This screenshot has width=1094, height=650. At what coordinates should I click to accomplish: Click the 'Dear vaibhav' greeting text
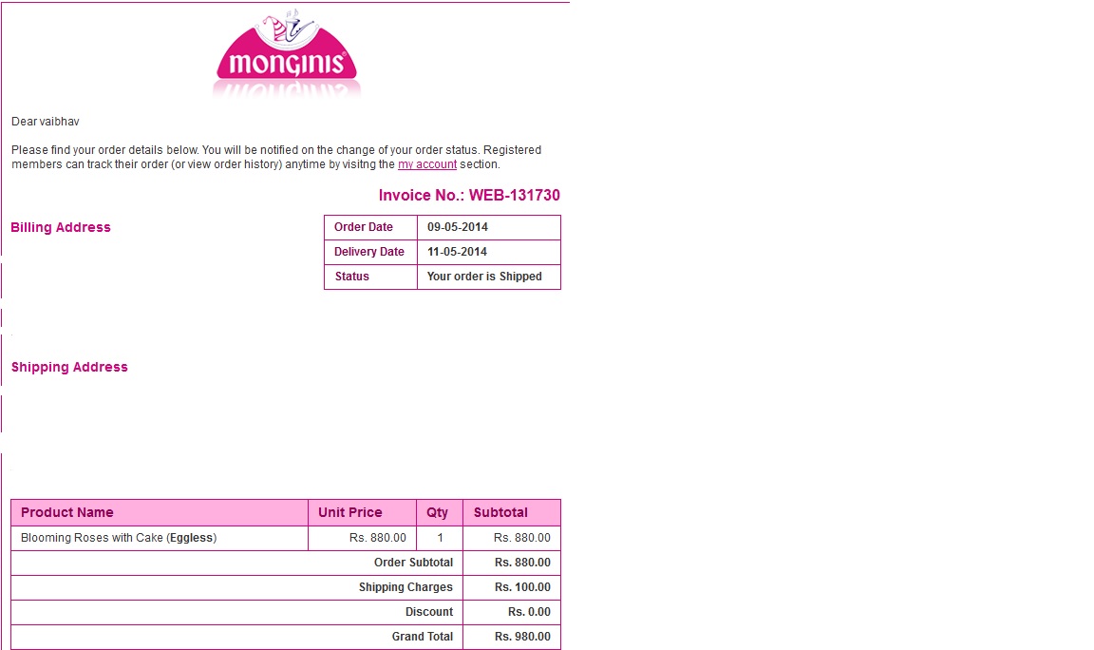coord(46,122)
